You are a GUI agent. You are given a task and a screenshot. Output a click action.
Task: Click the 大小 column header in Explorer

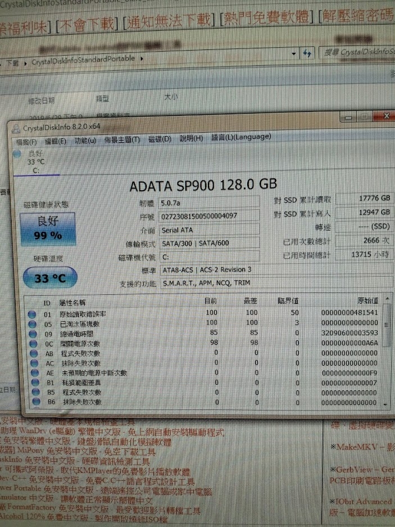click(x=171, y=97)
